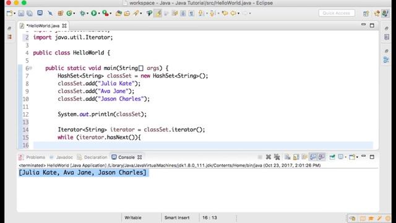396x223 pixels.
Task: Go to Last Edit Location icon
Action: click(x=225, y=13)
